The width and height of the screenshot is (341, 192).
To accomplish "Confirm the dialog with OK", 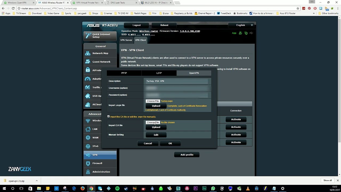I will [x=170, y=143].
